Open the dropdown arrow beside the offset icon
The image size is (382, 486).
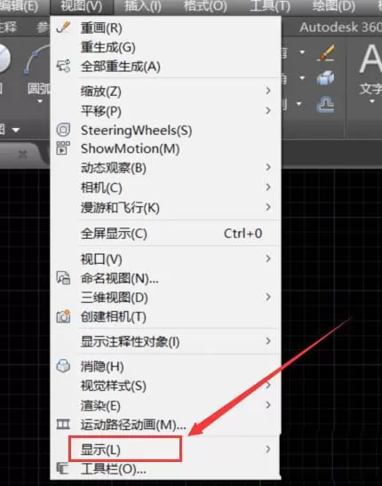point(299,104)
